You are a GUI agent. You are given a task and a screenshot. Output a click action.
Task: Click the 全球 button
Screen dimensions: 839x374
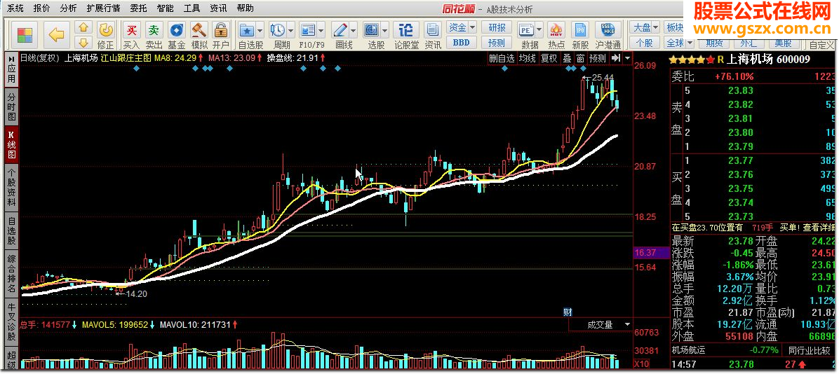[x=676, y=43]
